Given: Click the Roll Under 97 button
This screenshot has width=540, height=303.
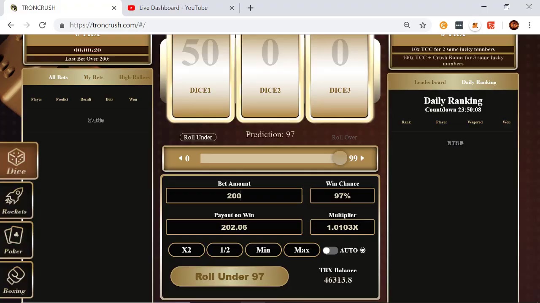Looking at the screenshot, I should pos(229,276).
